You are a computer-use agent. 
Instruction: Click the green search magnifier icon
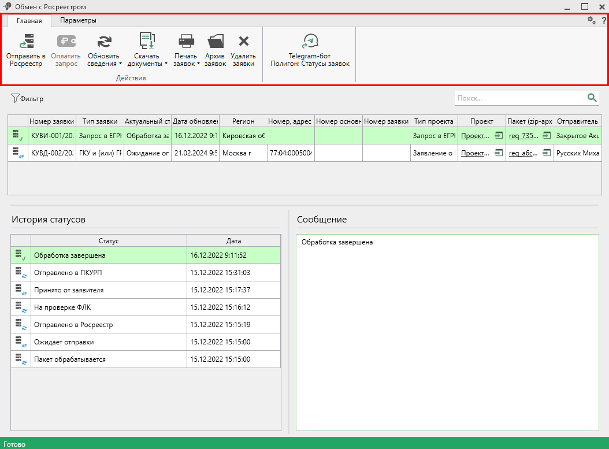click(592, 98)
